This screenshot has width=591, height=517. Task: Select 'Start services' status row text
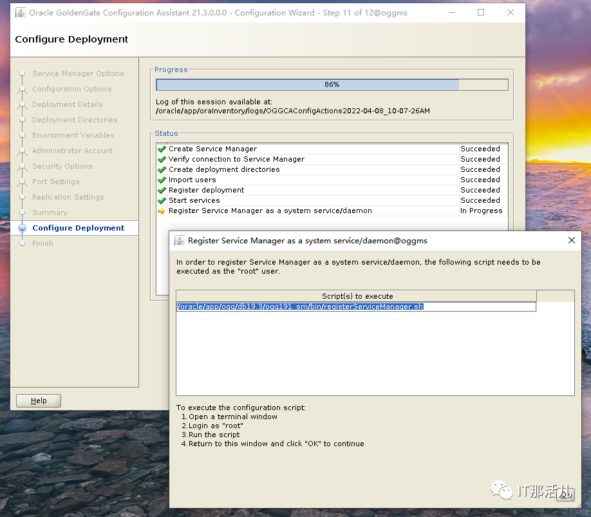[x=194, y=200]
